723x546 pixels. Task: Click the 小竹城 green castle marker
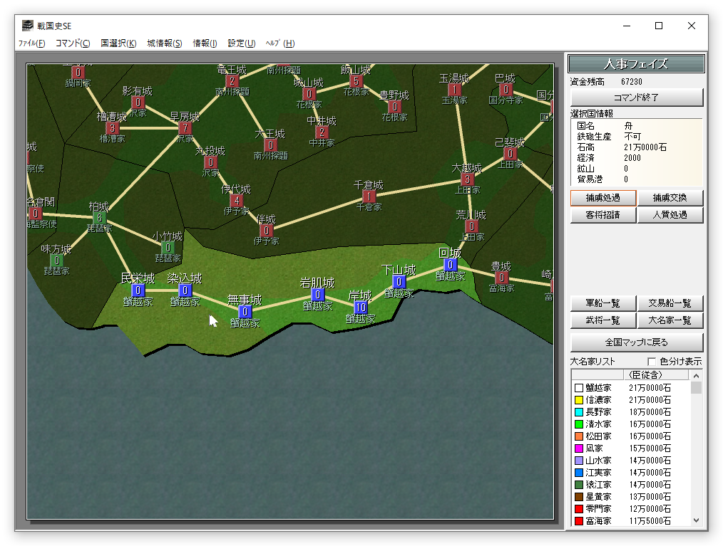click(168, 248)
